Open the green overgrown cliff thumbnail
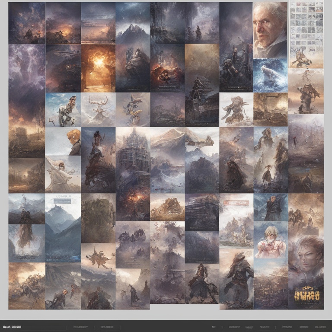 pyautogui.click(x=98, y=218)
